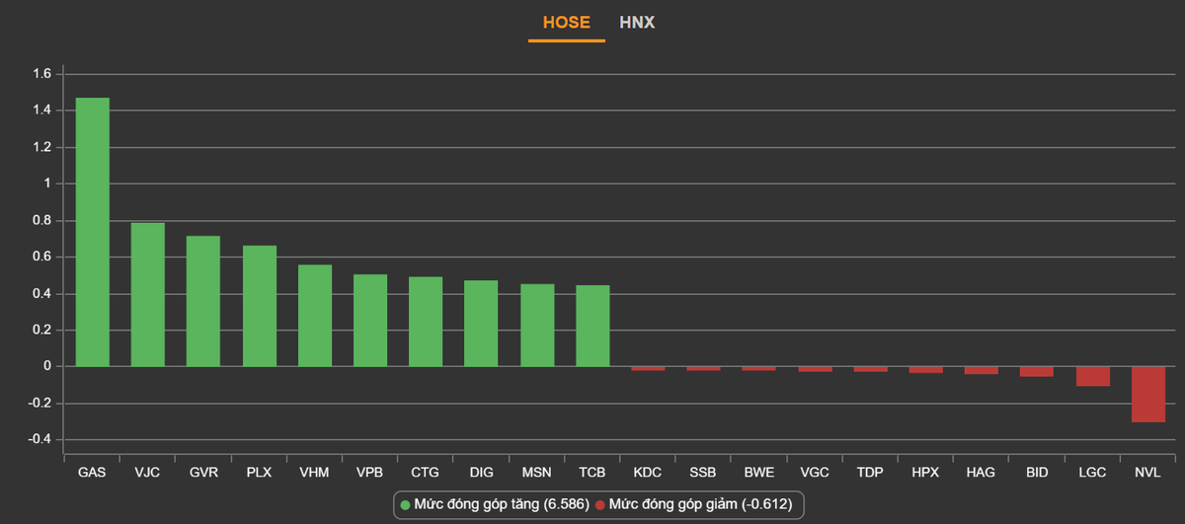The width and height of the screenshot is (1185, 524).
Task: Click the TCB green bar
Action: [x=592, y=327]
